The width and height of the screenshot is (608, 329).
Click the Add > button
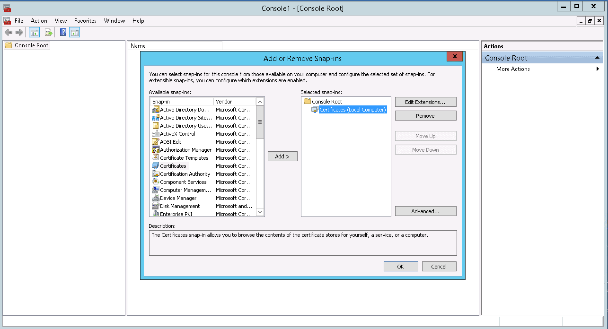point(282,156)
